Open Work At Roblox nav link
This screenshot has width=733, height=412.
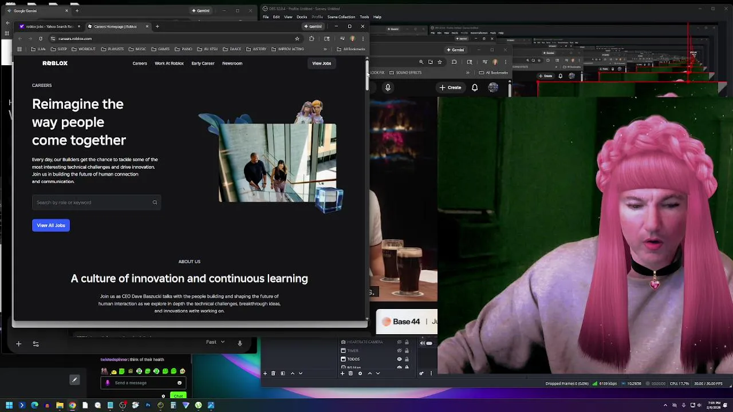coord(169,64)
